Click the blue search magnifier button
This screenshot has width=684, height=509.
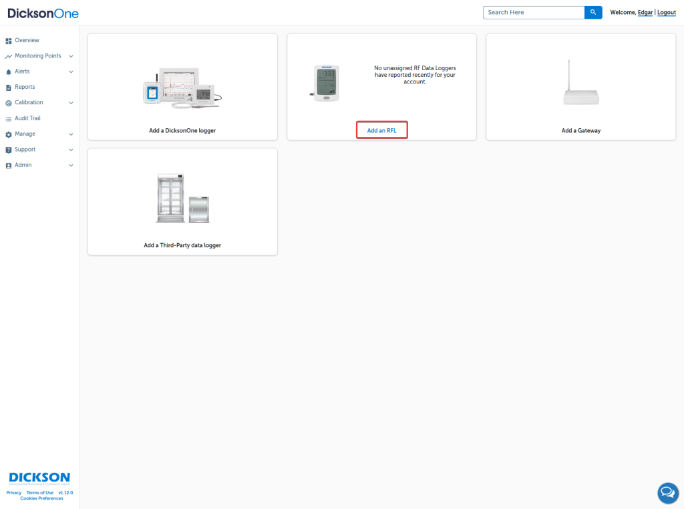pos(593,13)
